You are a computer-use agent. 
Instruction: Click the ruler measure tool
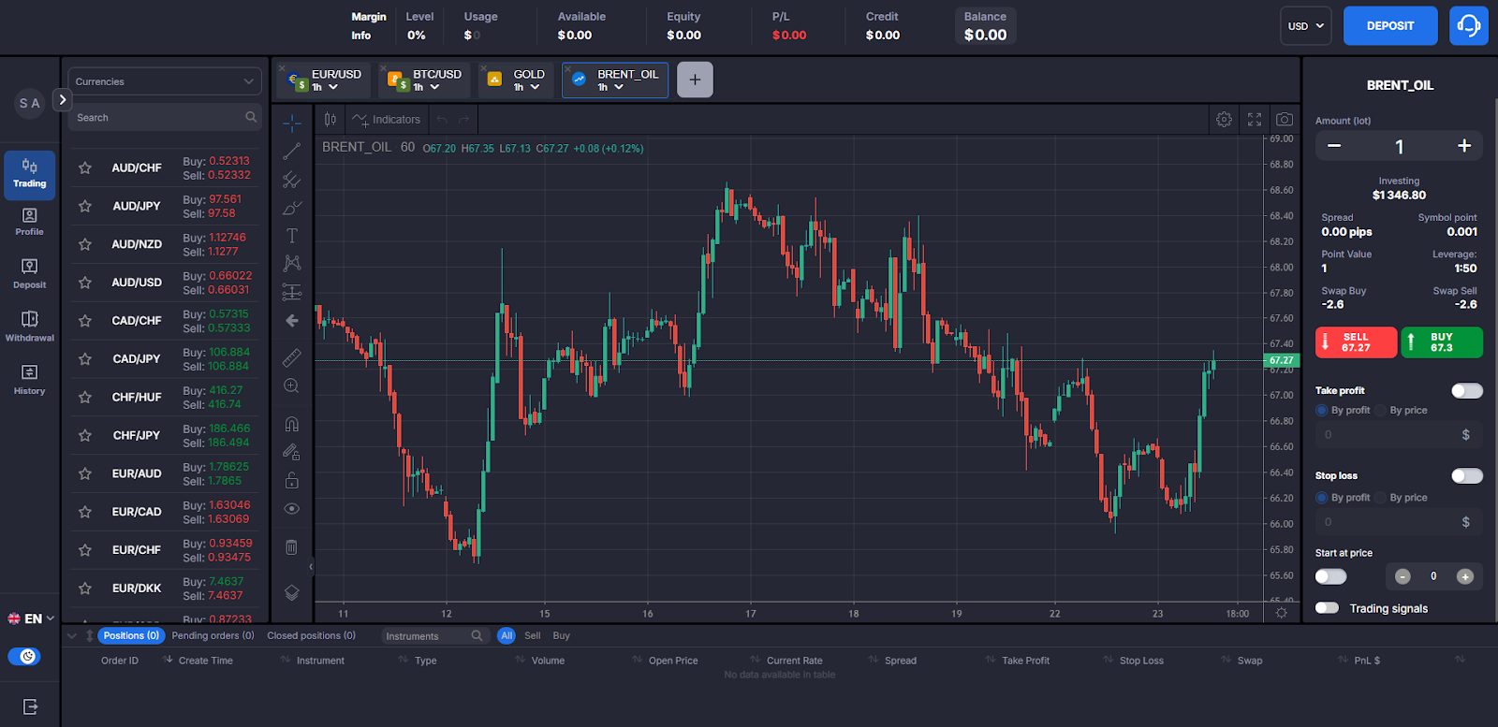pos(292,357)
